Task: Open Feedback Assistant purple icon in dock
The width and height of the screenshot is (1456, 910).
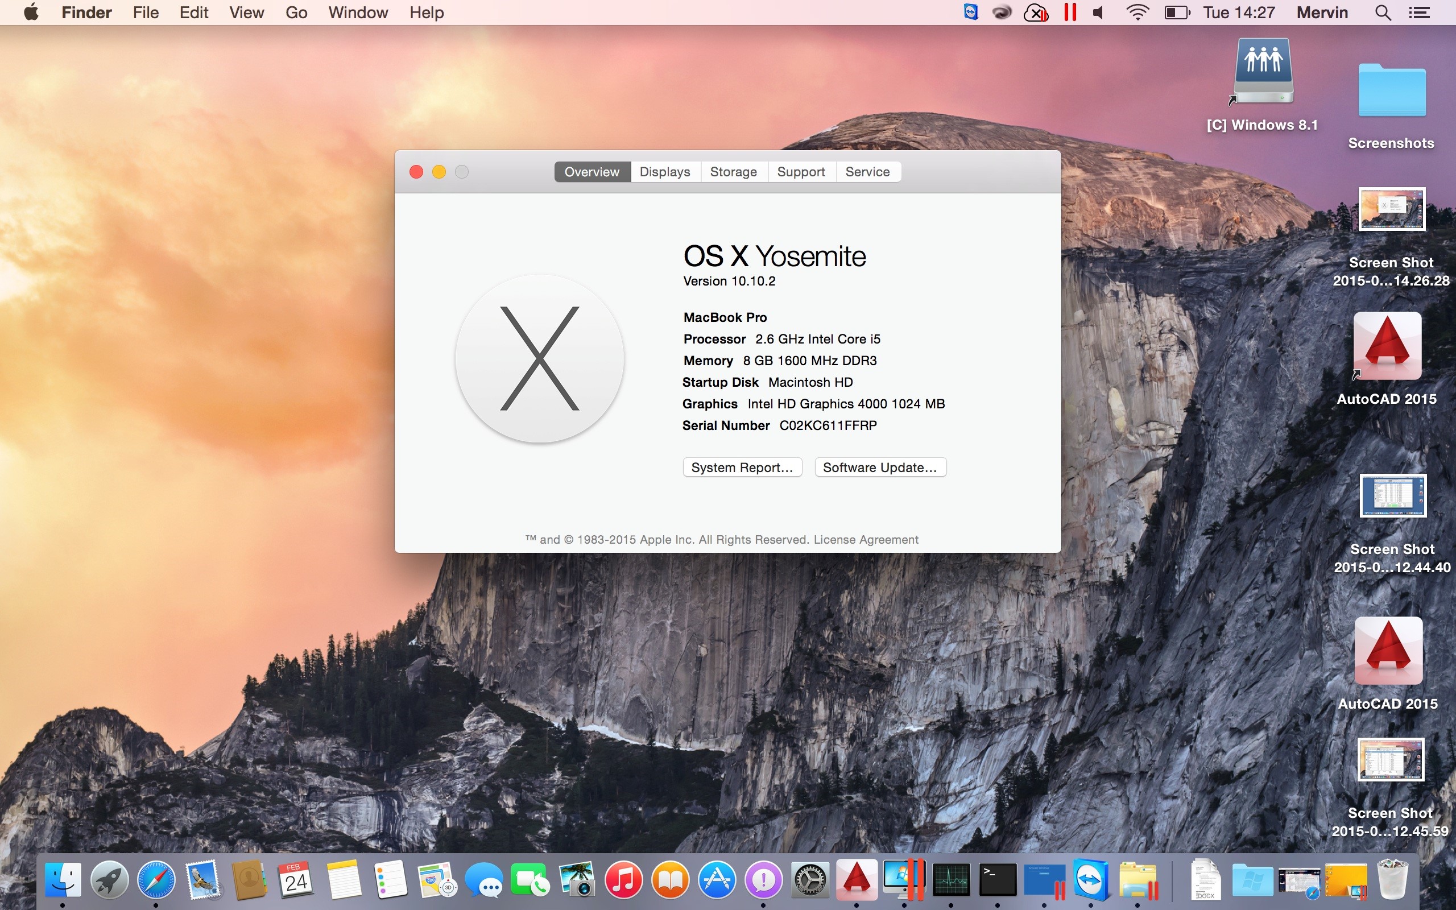Action: click(763, 880)
